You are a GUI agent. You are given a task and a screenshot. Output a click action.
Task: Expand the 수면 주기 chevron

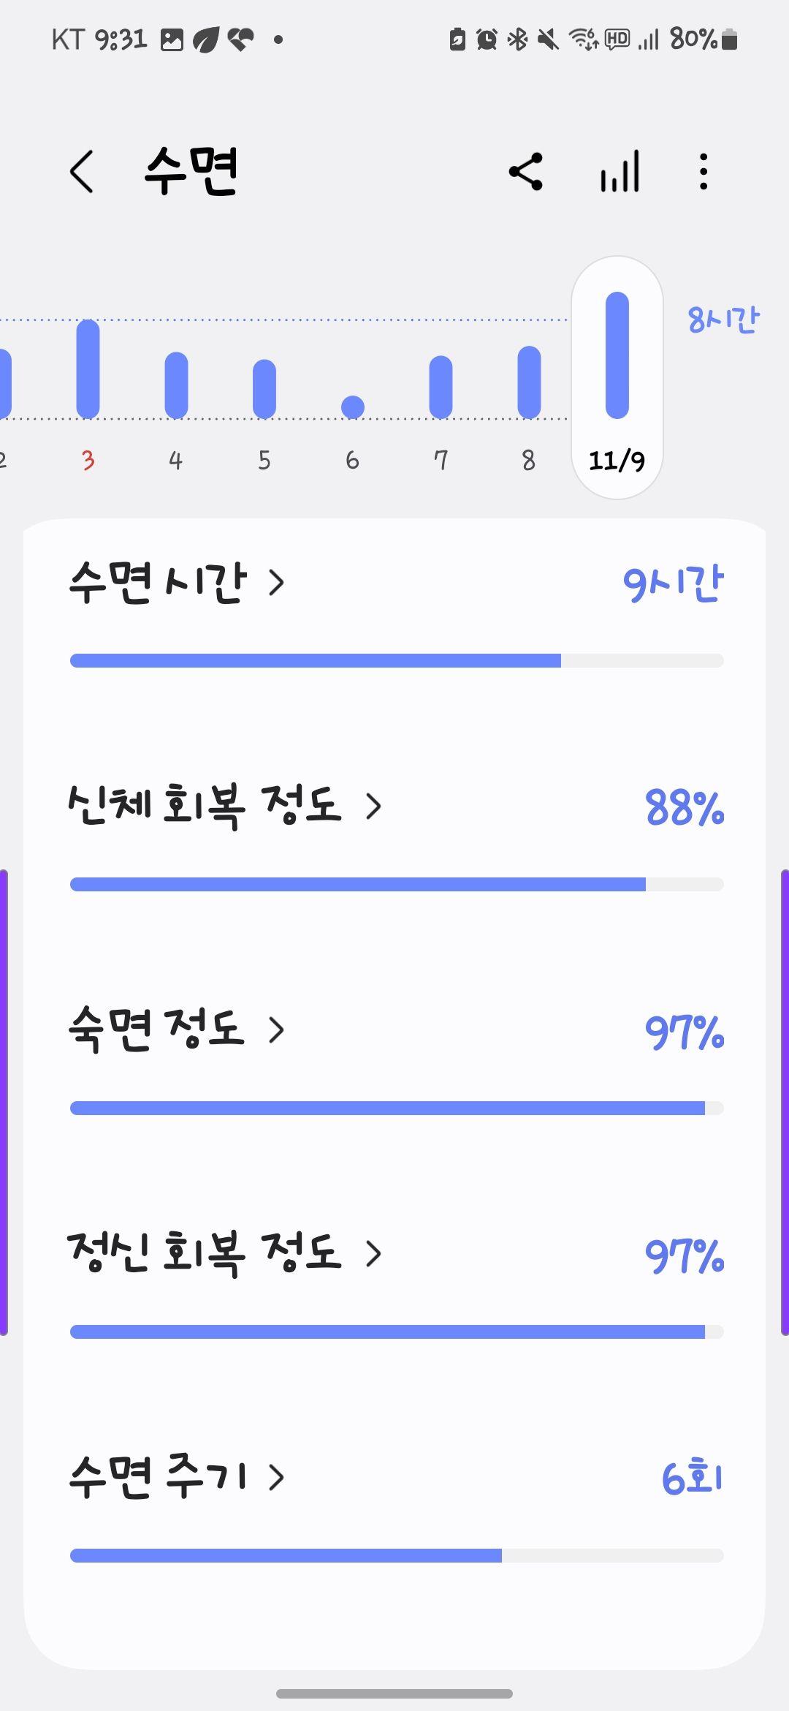(276, 1478)
